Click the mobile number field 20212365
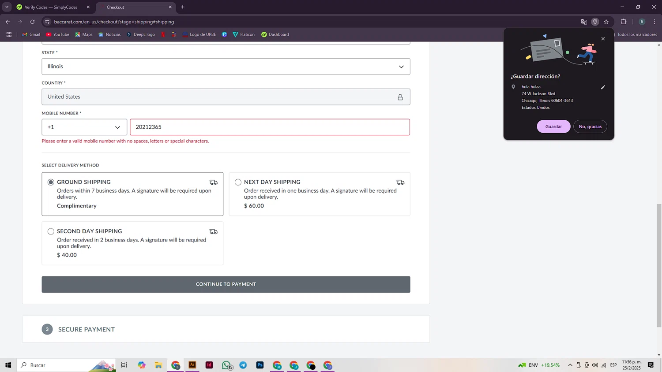The height and width of the screenshot is (372, 662). click(x=270, y=127)
